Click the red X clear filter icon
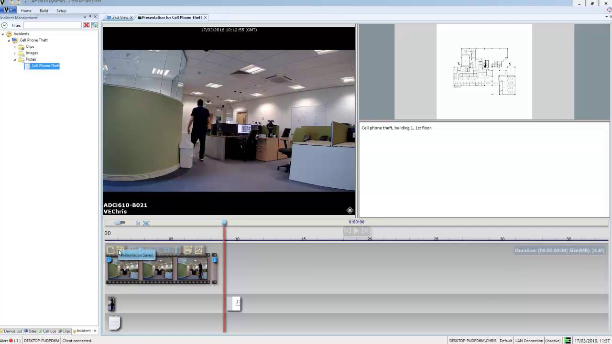612x344 pixels. (x=87, y=25)
